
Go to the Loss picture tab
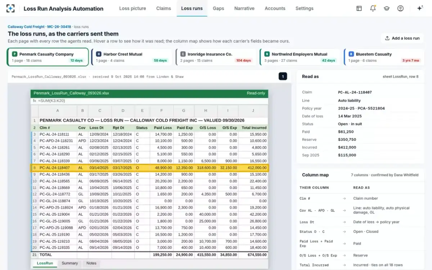click(133, 8)
